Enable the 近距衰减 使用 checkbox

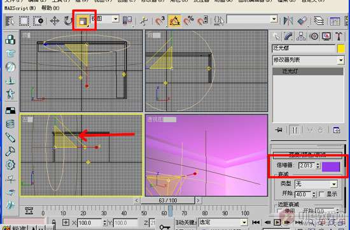click(x=279, y=211)
